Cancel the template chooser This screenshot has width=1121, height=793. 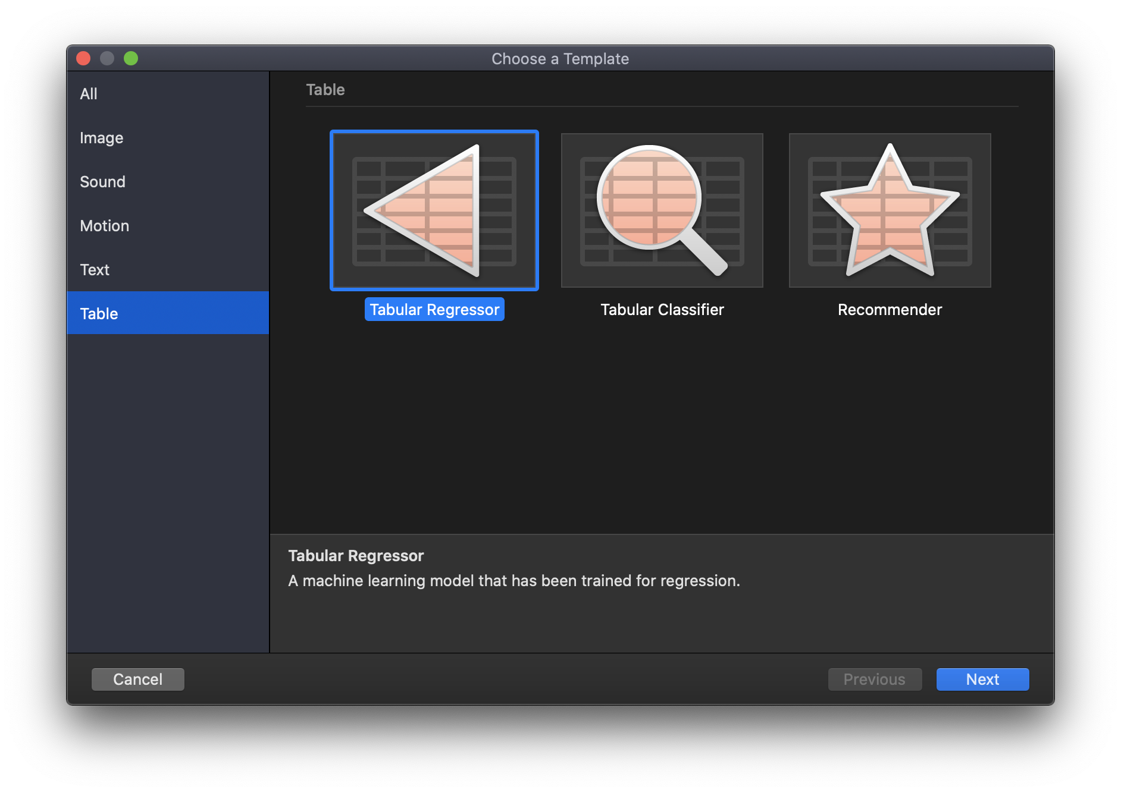click(138, 679)
